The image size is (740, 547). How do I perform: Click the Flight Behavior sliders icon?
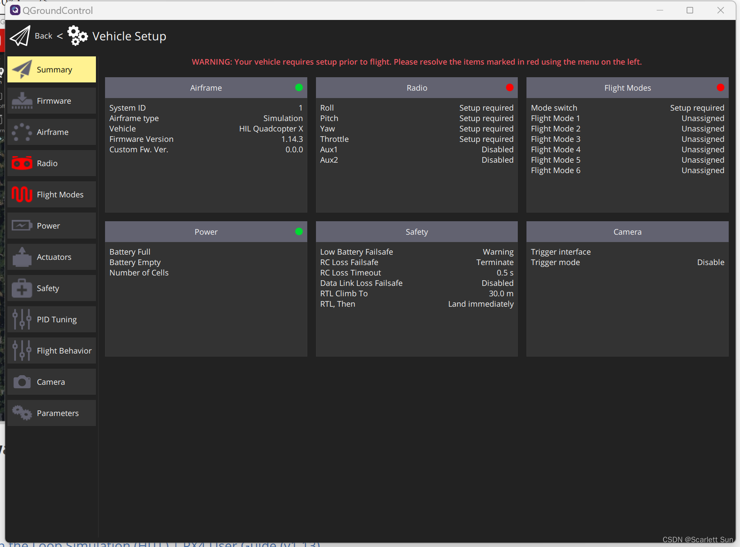(22, 350)
